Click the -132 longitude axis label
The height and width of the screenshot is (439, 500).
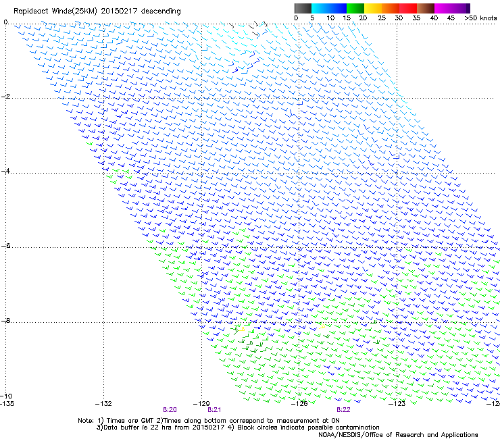coord(103,404)
